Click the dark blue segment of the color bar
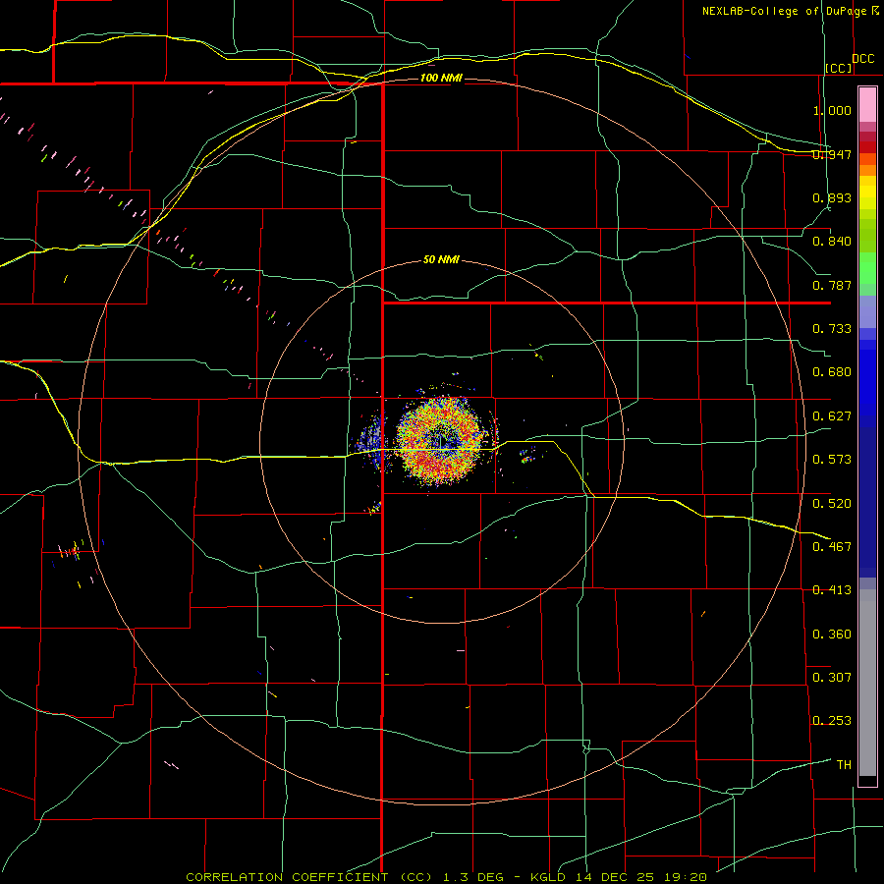Image resolution: width=884 pixels, height=884 pixels. pyautogui.click(x=867, y=502)
